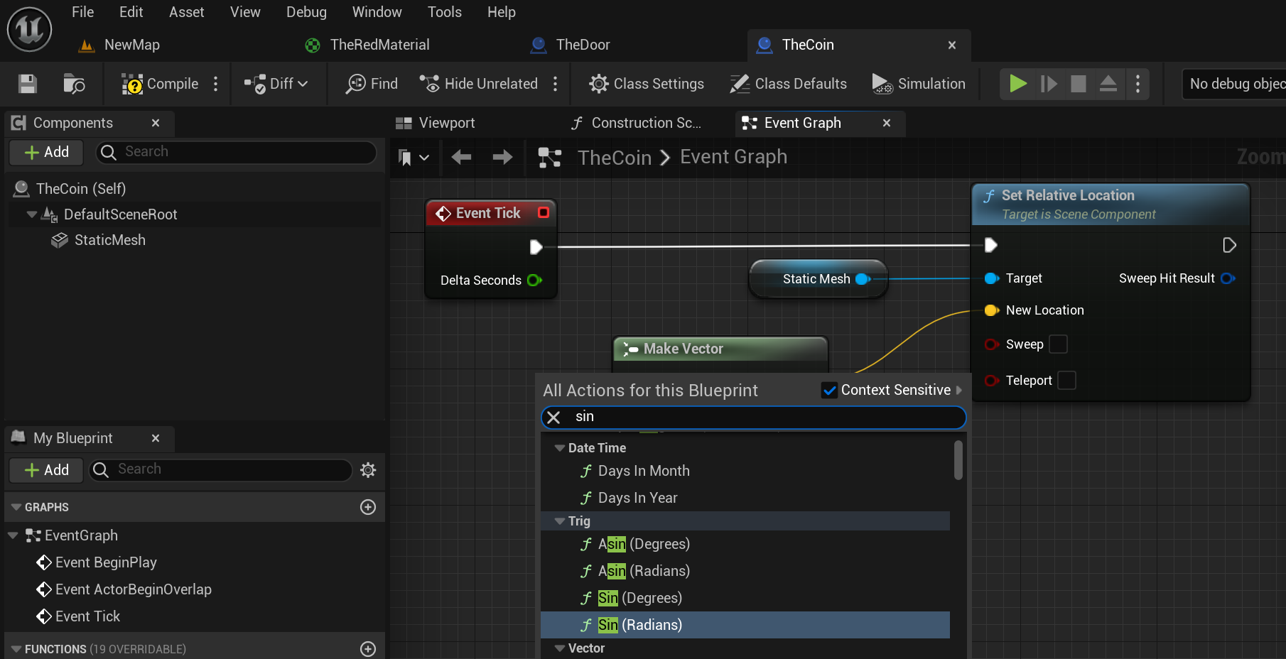Collapse the Trig category
1286x659 pixels.
coord(560,521)
